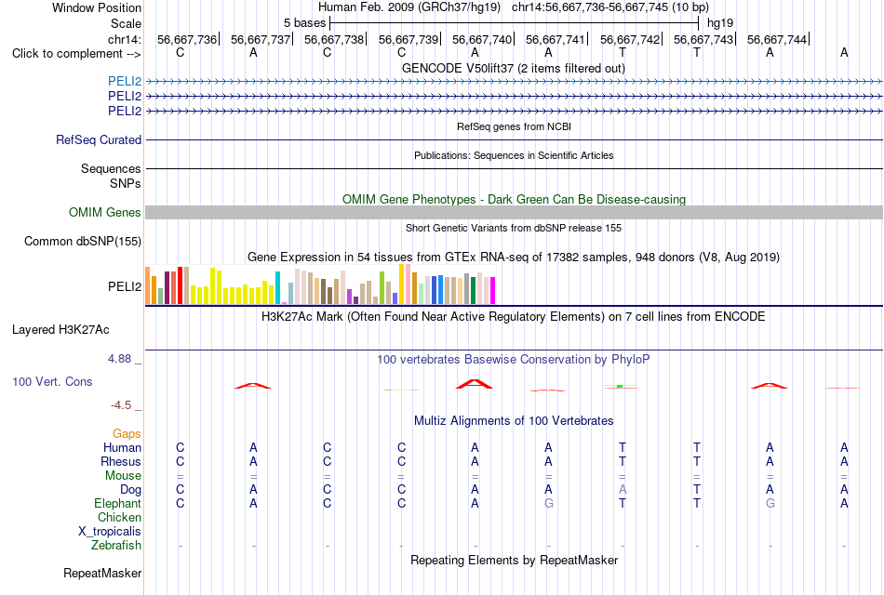Viewport: 884px width, 595px height.
Task: Select the 'chr14:' ruler label
Action: 125,39
